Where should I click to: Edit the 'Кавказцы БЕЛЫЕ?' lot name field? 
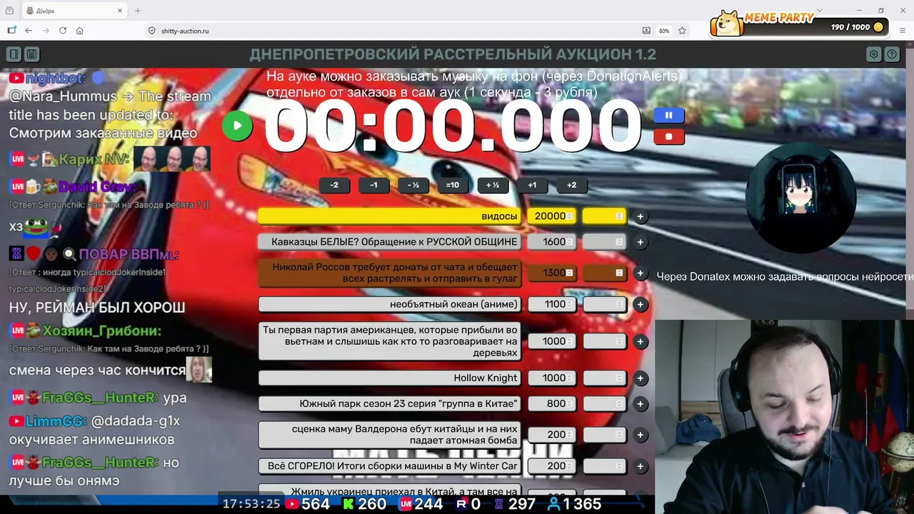point(390,242)
